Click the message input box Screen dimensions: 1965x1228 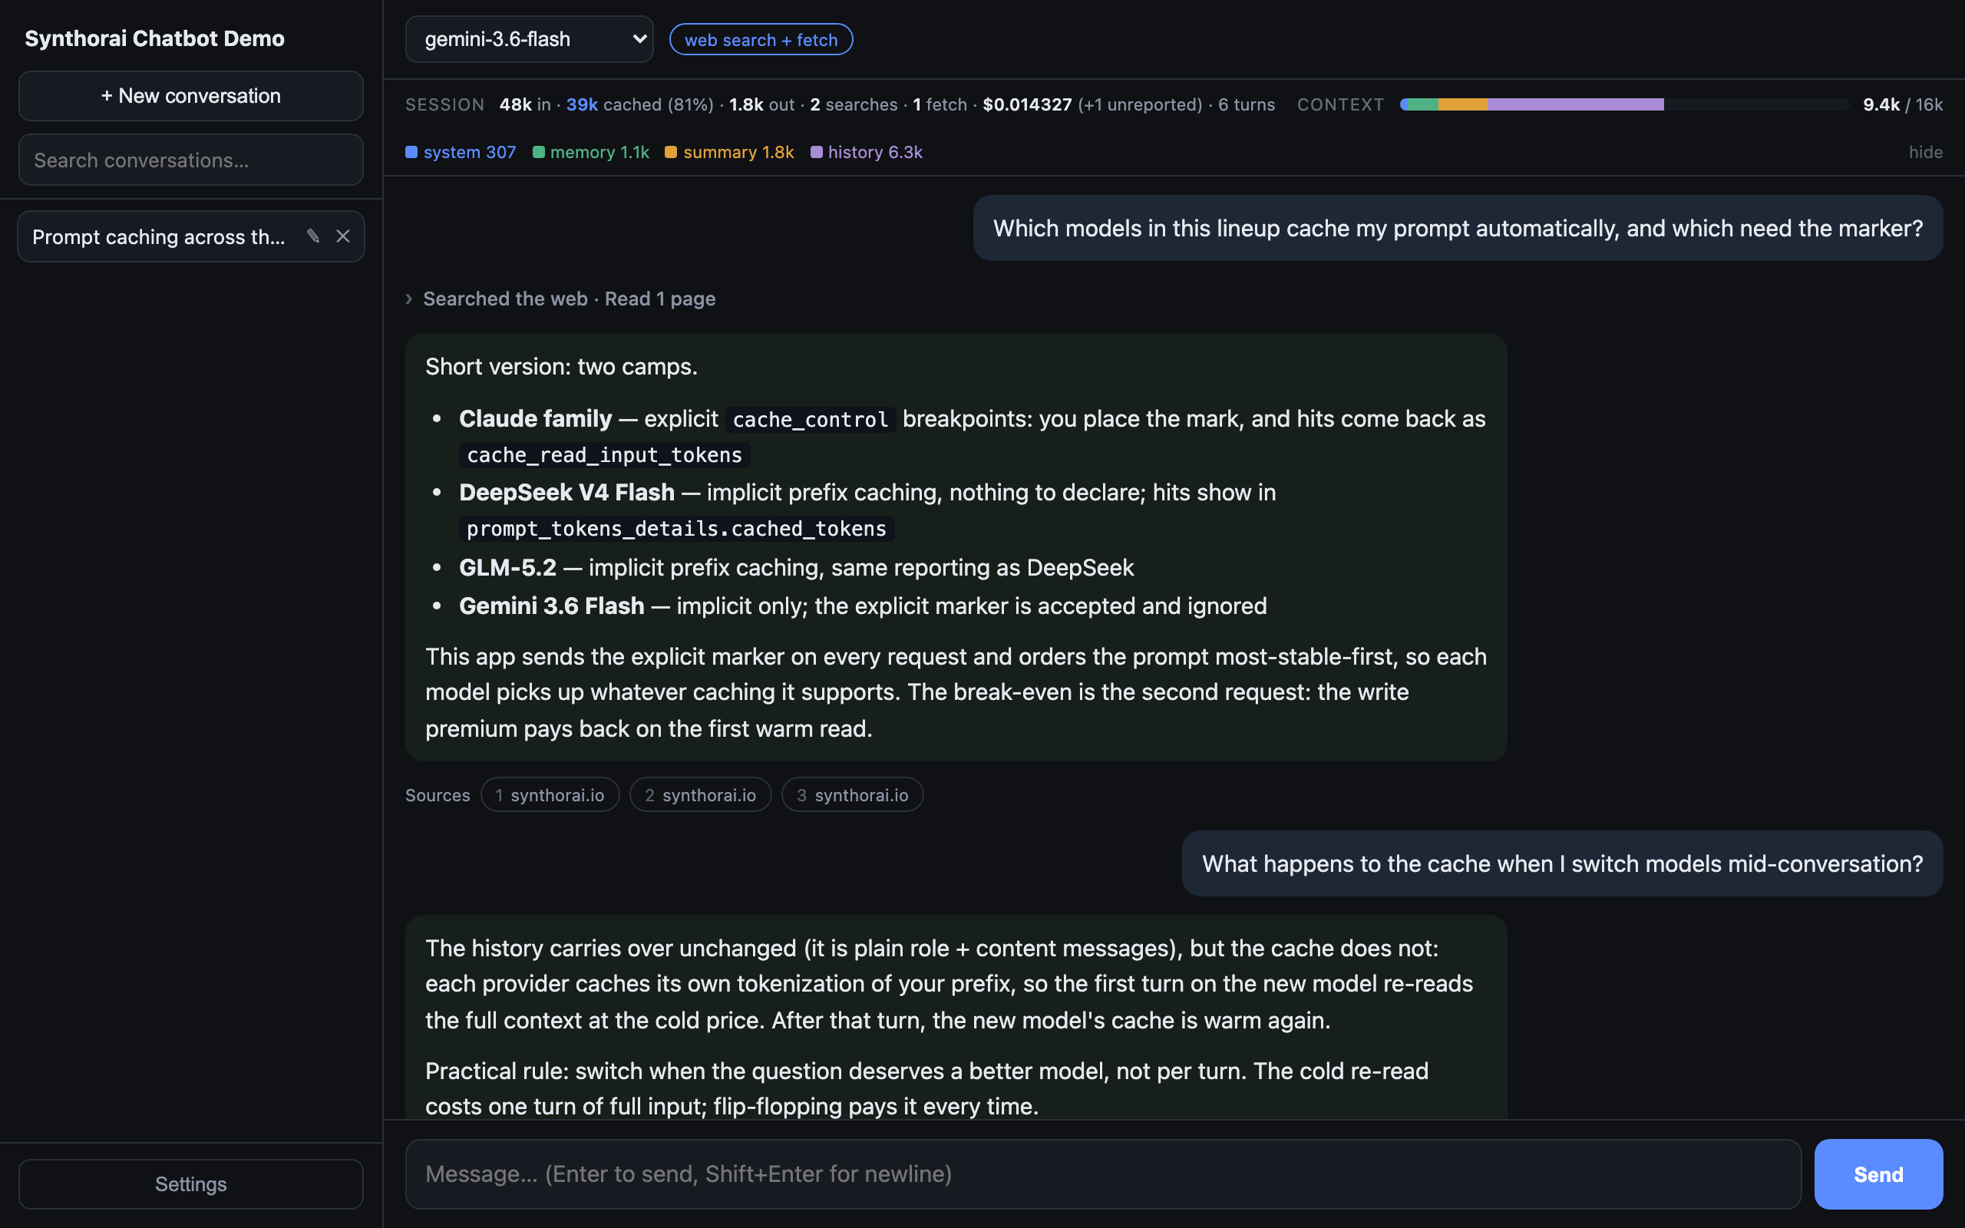1103,1174
